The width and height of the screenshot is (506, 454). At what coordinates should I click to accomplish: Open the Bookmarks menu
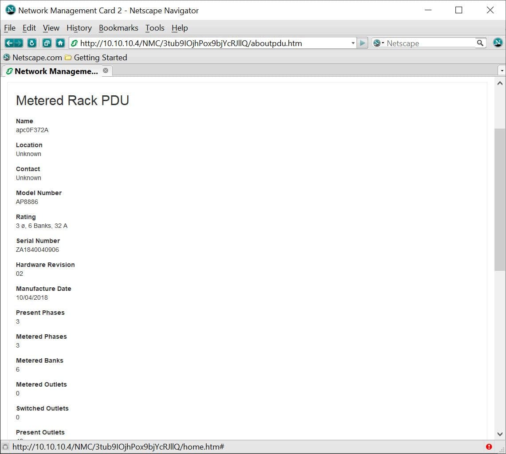118,28
